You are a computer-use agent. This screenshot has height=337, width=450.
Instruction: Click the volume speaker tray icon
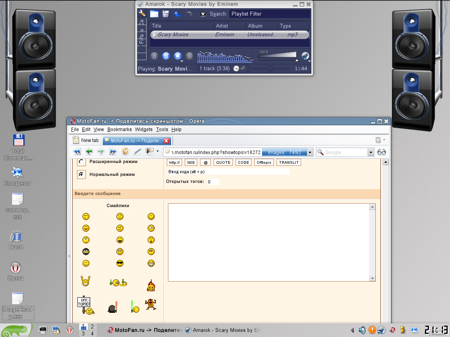point(362,330)
